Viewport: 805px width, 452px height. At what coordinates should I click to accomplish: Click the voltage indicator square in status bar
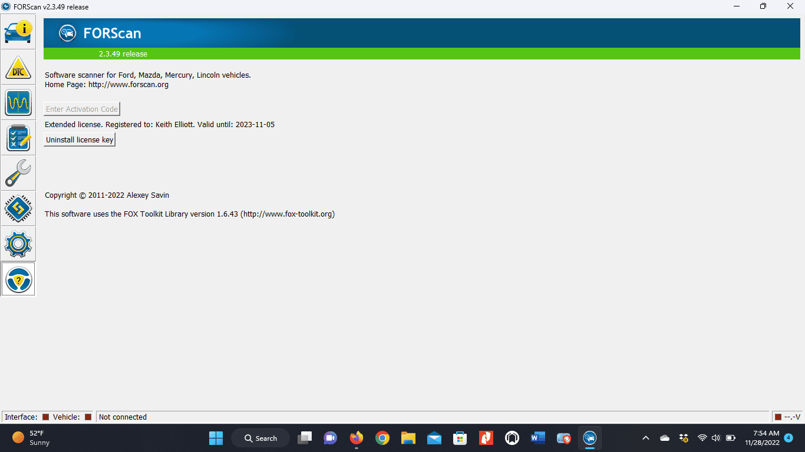click(x=778, y=417)
